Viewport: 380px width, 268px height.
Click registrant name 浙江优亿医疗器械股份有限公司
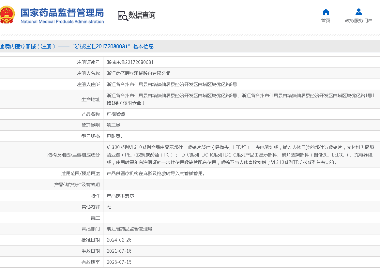(x=139, y=73)
